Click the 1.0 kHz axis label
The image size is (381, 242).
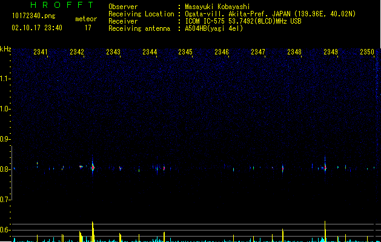(x=5, y=109)
